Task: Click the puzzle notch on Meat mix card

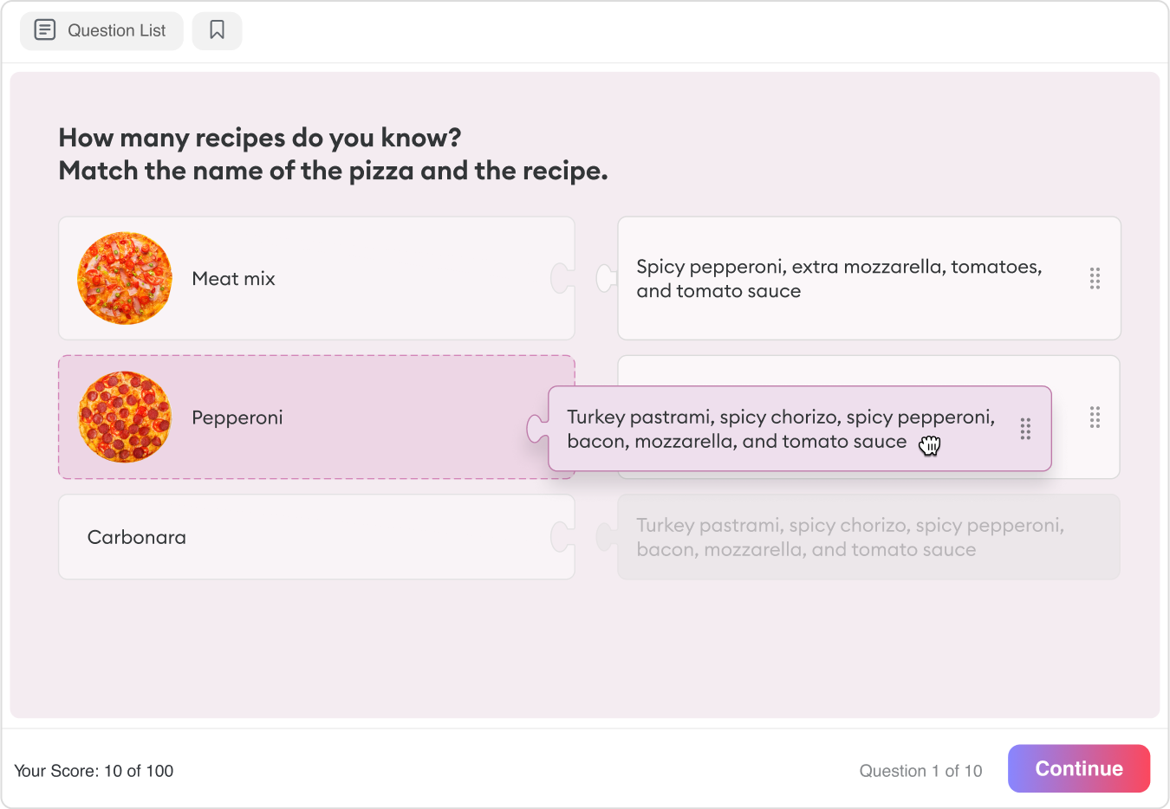Action: click(x=562, y=278)
